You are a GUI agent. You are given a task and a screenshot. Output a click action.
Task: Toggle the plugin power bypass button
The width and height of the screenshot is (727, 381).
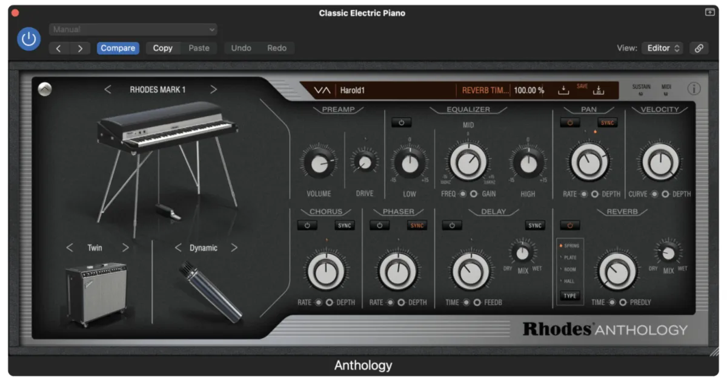point(28,39)
